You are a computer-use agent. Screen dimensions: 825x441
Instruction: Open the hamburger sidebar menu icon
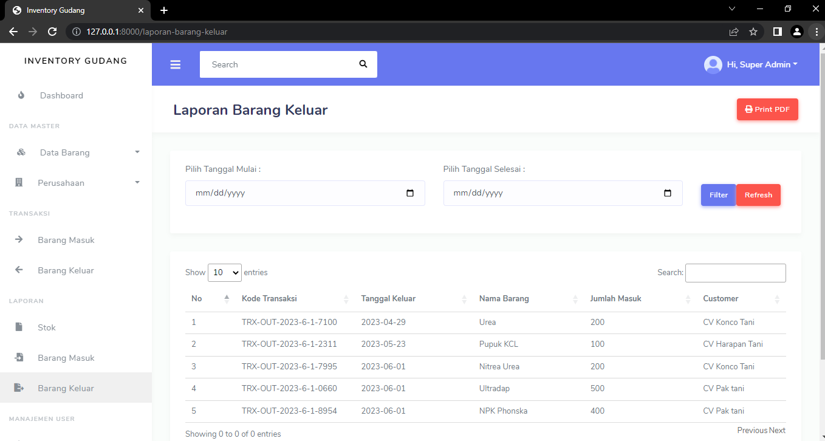click(176, 64)
